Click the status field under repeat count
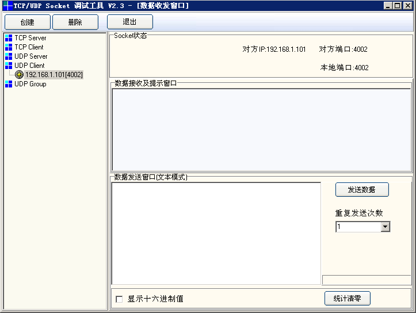 [x=367, y=280]
